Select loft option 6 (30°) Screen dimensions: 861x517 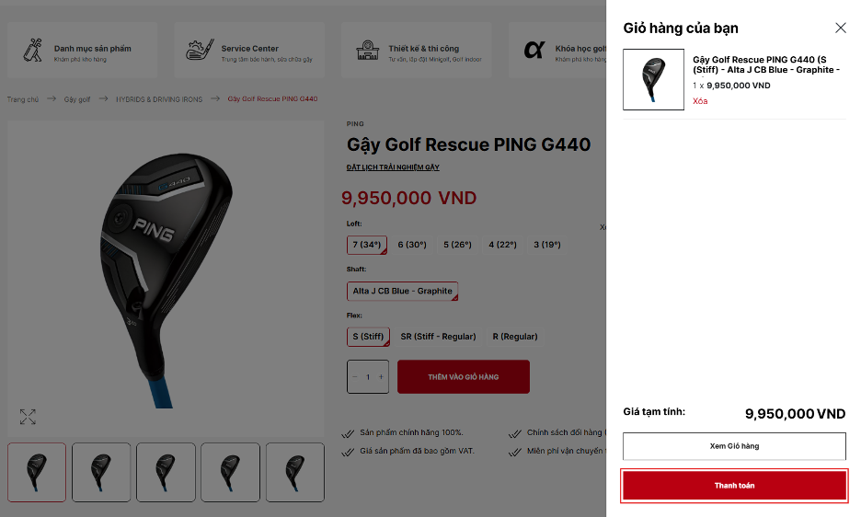coord(412,245)
